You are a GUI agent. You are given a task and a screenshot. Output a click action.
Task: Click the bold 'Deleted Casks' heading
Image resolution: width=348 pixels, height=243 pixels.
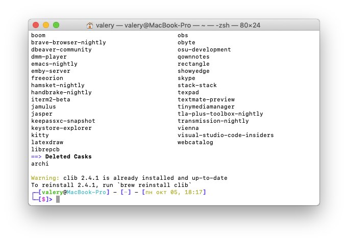coord(68,156)
